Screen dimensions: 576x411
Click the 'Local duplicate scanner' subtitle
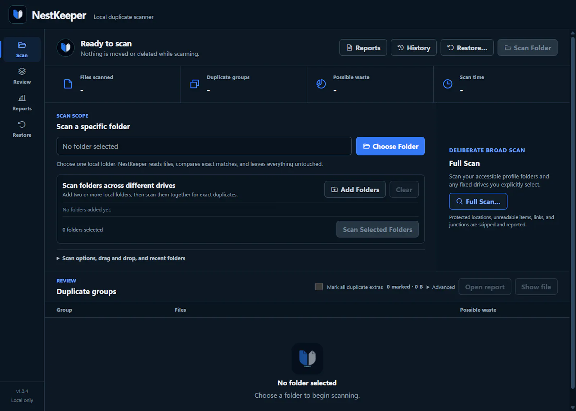pyautogui.click(x=123, y=17)
